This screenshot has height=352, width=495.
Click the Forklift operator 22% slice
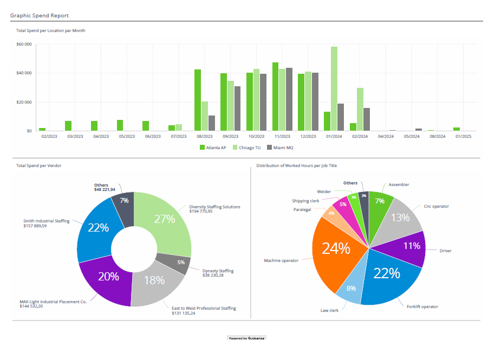(x=386, y=274)
